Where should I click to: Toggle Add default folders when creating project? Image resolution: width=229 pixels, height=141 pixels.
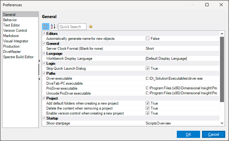148,103
